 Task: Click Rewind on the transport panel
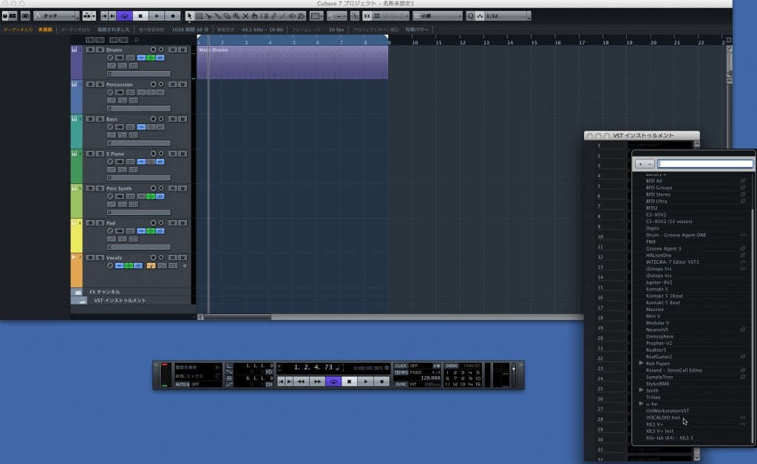coord(301,381)
